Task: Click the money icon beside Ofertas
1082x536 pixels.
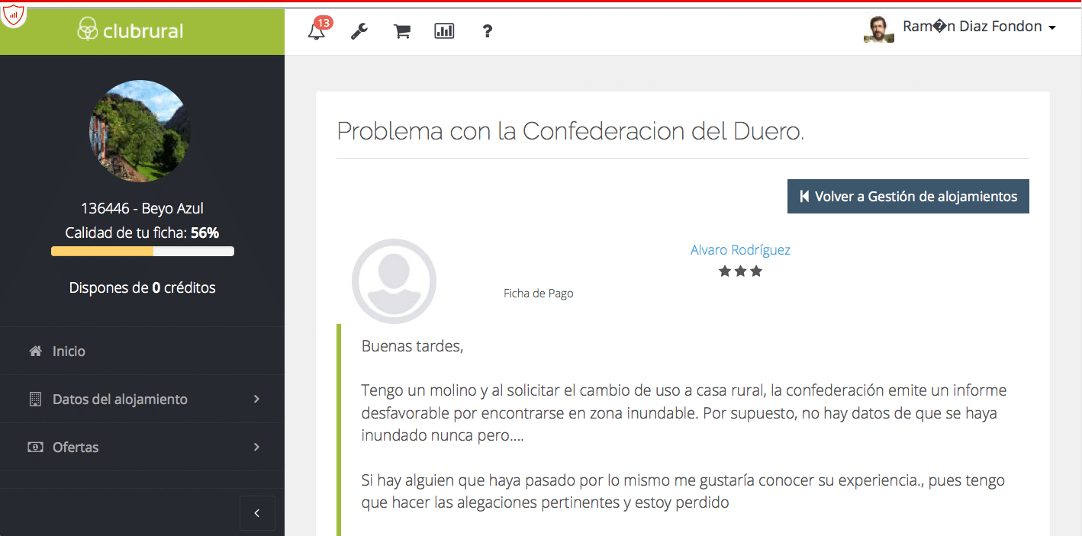Action: pyautogui.click(x=35, y=448)
